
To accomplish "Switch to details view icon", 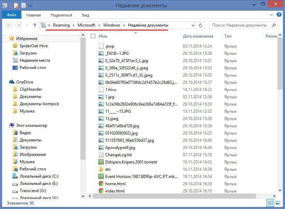I will (x=271, y=203).
